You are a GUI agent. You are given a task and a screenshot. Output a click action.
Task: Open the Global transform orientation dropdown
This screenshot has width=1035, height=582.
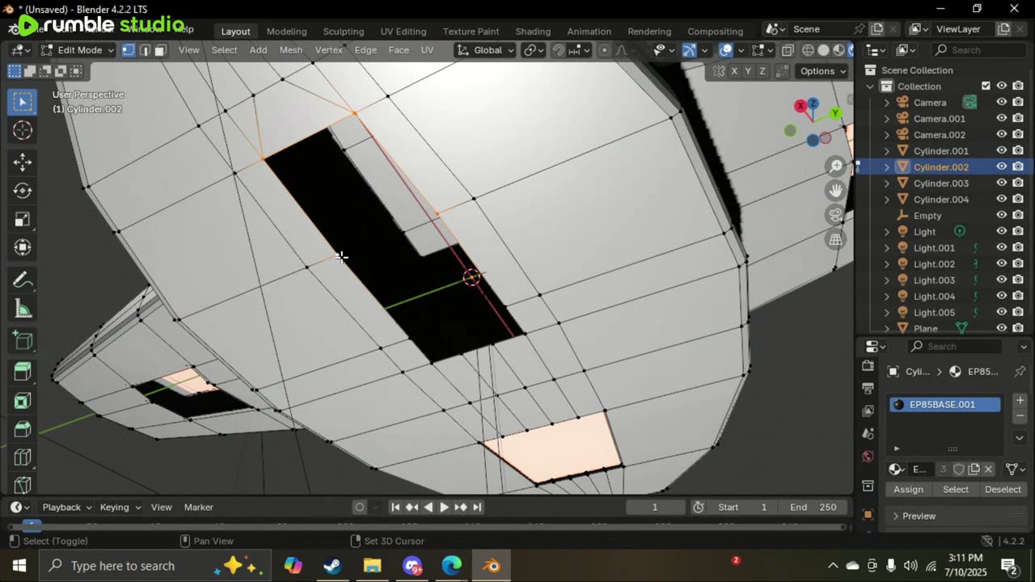(486, 50)
